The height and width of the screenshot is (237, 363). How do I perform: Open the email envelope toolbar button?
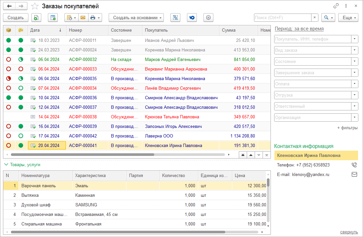[x=83, y=18]
